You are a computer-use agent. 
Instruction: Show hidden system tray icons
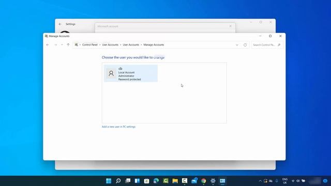(x=260, y=181)
